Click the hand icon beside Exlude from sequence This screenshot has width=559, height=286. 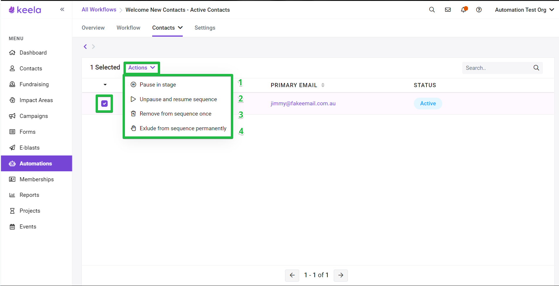point(133,128)
